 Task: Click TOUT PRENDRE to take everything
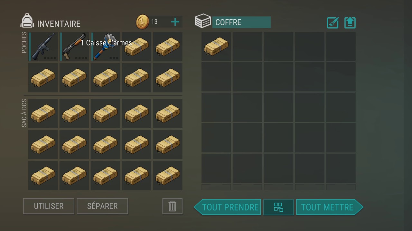[x=228, y=207]
